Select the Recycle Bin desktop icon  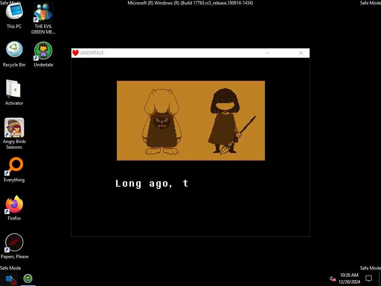click(x=14, y=54)
